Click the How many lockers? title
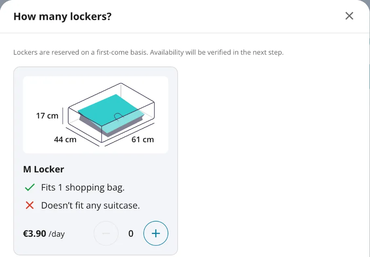This screenshot has width=370, height=257. [x=62, y=17]
